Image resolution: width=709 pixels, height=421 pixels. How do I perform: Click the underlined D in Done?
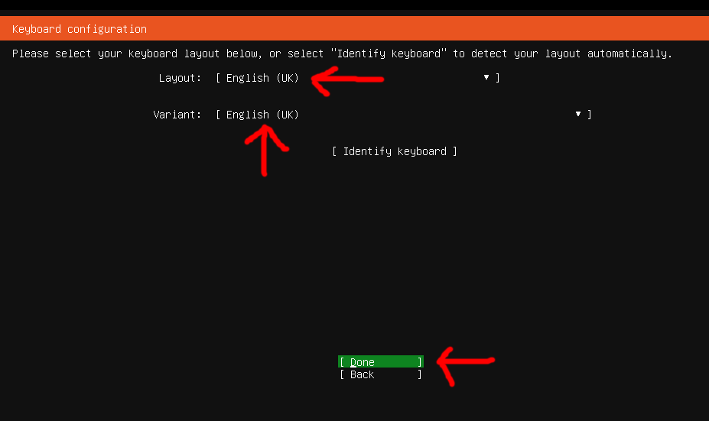click(353, 362)
